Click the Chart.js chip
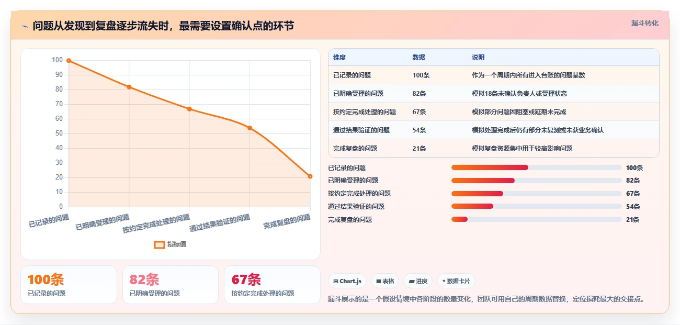The width and height of the screenshot is (680, 325). point(347,281)
